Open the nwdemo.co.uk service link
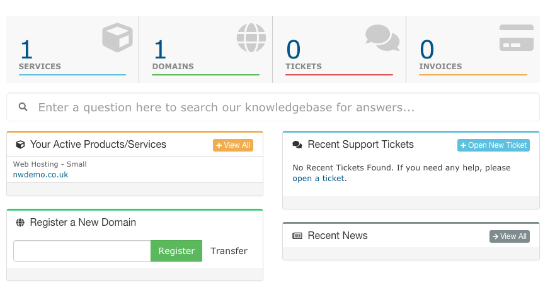Screen dimensions: 555x288 pyautogui.click(x=41, y=175)
